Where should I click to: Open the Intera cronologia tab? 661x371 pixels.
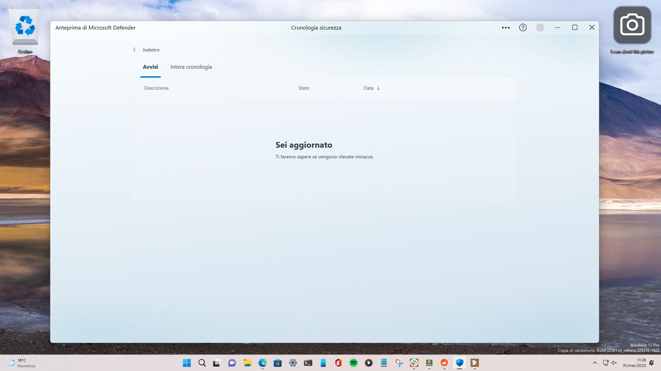point(191,67)
